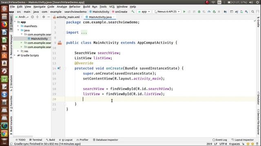Hide Project panel with minus icon
This screenshot has height=146, width=261.
point(49,17)
